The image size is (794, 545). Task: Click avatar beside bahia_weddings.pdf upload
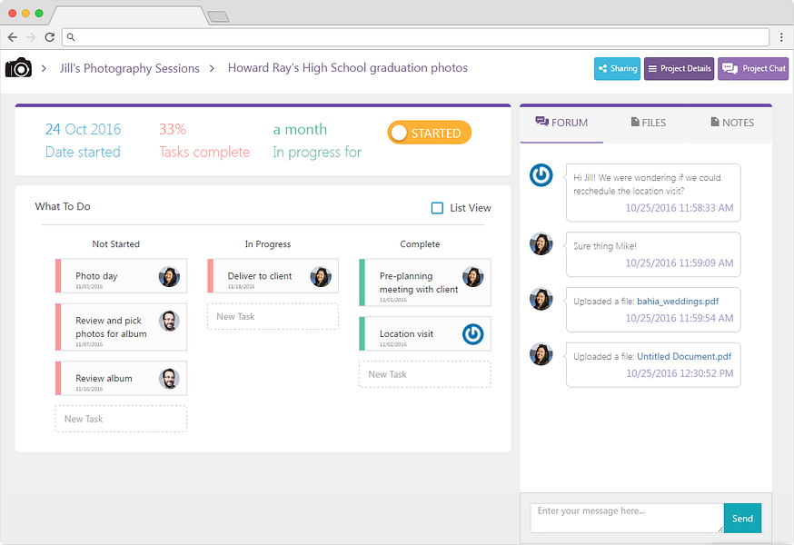click(x=541, y=299)
